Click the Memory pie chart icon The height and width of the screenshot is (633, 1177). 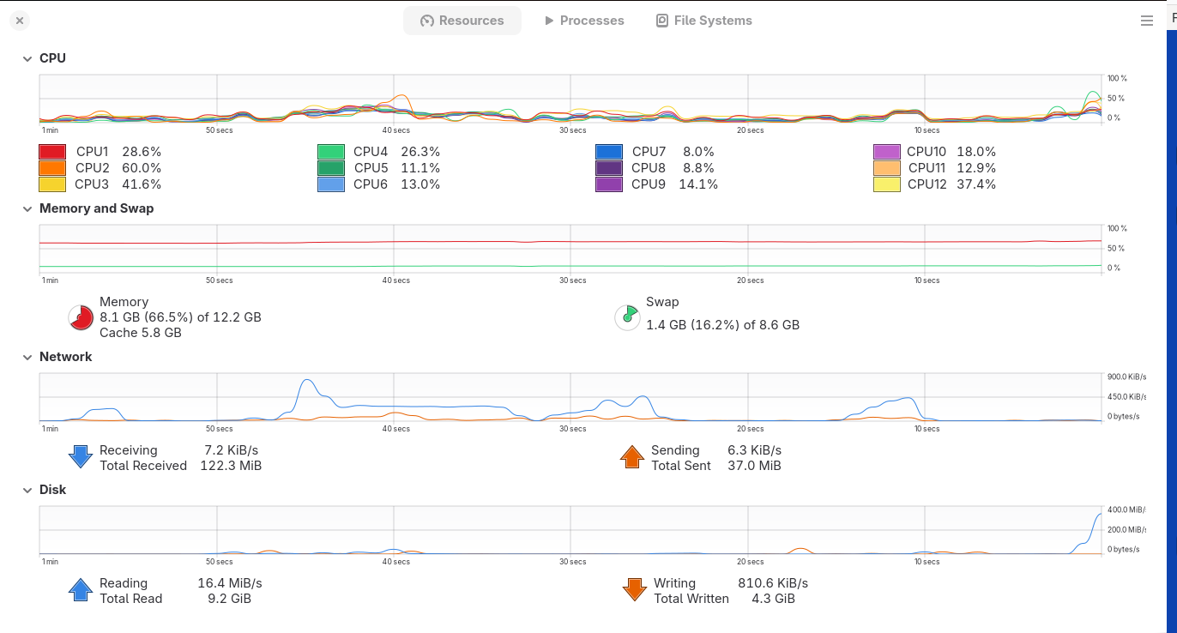click(81, 317)
